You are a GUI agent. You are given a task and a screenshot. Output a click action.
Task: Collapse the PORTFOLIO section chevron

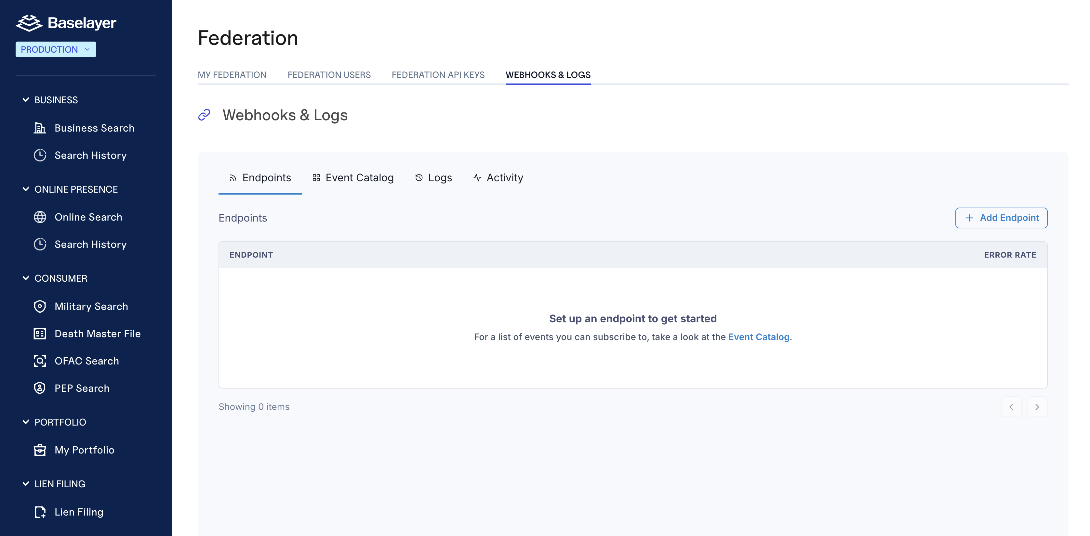click(x=25, y=422)
